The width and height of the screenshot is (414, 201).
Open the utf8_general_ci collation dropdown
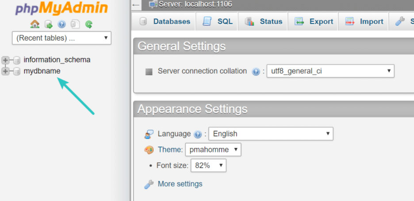pos(330,71)
